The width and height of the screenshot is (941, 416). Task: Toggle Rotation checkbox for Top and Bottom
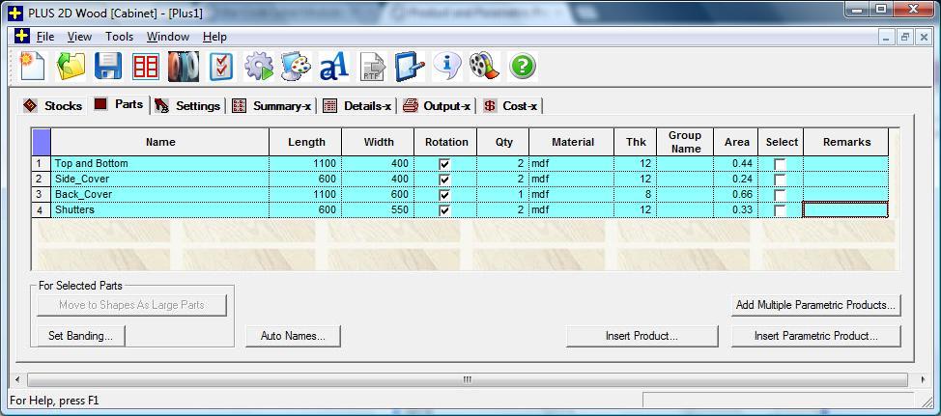click(x=444, y=164)
